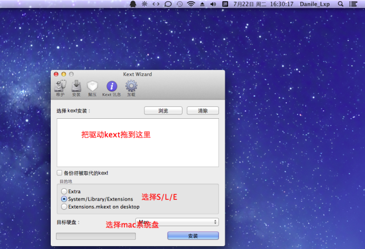Open Spotlight search in menu bar
Screen dimensions: 365x249
point(341,4)
